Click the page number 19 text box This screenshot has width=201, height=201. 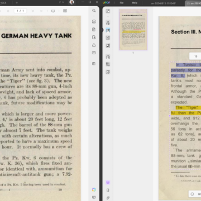tap(195, 56)
